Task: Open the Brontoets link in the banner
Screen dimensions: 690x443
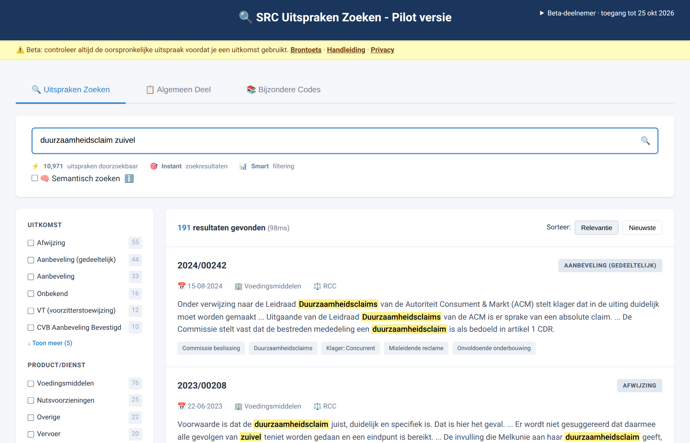Action: 306,50
